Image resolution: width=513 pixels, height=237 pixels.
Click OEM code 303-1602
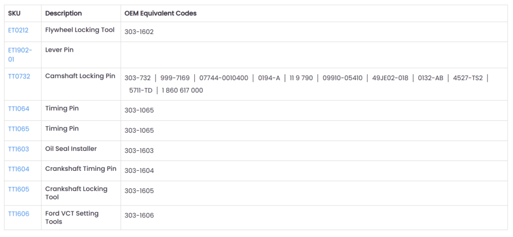pos(139,32)
